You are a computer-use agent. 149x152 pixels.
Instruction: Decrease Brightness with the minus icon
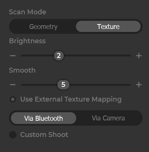click(13, 56)
